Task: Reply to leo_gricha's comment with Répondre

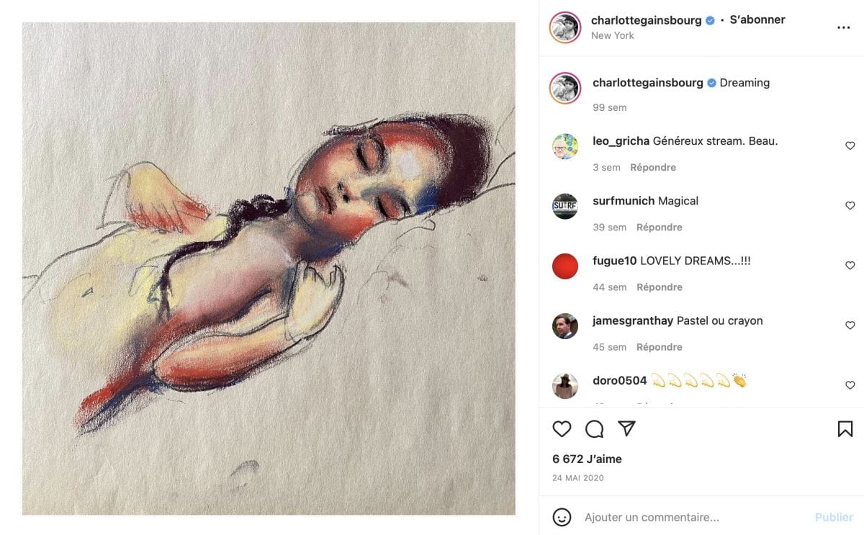Action: [x=653, y=167]
